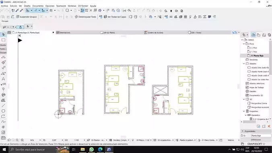The image size is (272, 153).
Task: Switch navigator to Layout Book icon
Action: [264, 35]
